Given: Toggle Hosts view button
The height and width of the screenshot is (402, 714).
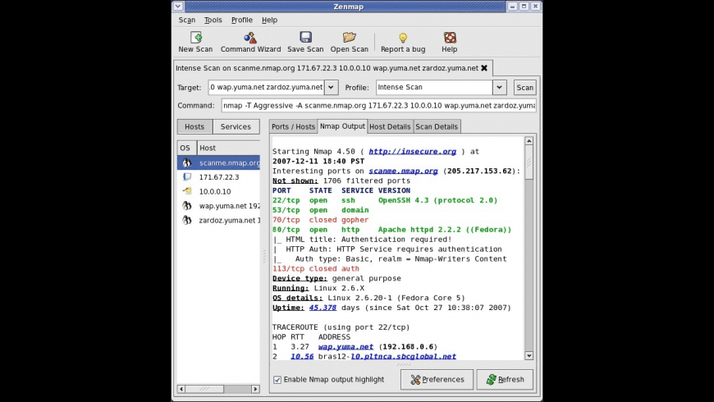Looking at the screenshot, I should pos(195,126).
